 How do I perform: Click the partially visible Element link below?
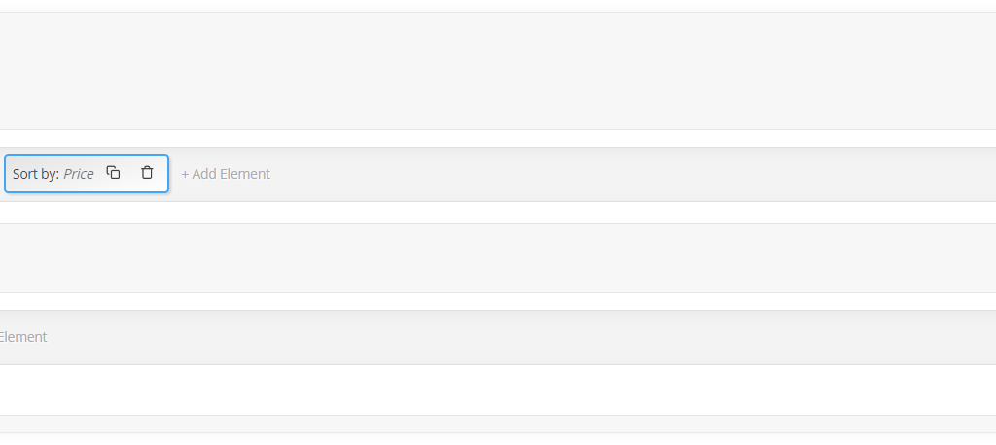click(x=23, y=337)
